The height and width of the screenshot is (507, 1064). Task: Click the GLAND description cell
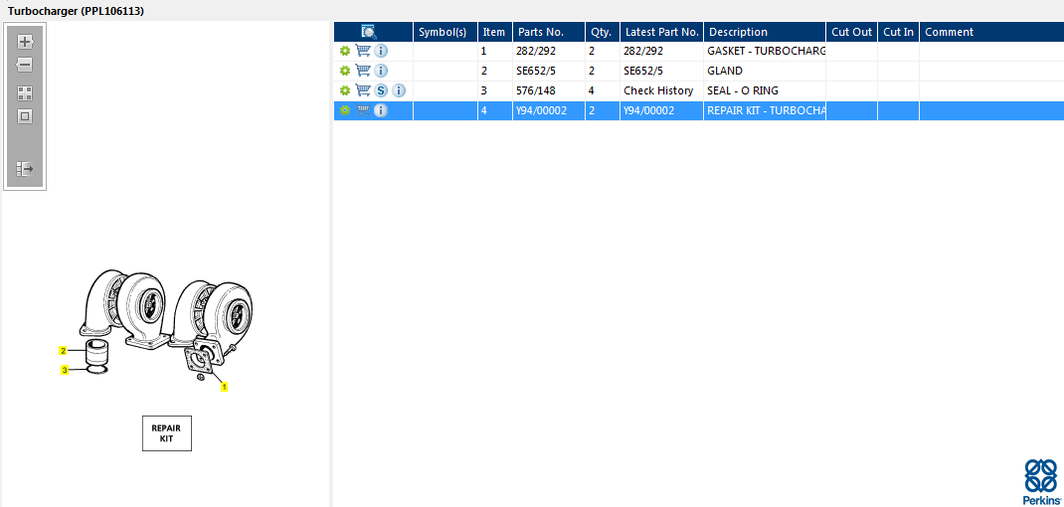tap(765, 71)
